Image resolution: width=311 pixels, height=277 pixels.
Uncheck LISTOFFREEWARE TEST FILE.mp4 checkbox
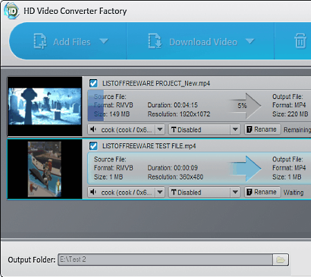pyautogui.click(x=93, y=146)
